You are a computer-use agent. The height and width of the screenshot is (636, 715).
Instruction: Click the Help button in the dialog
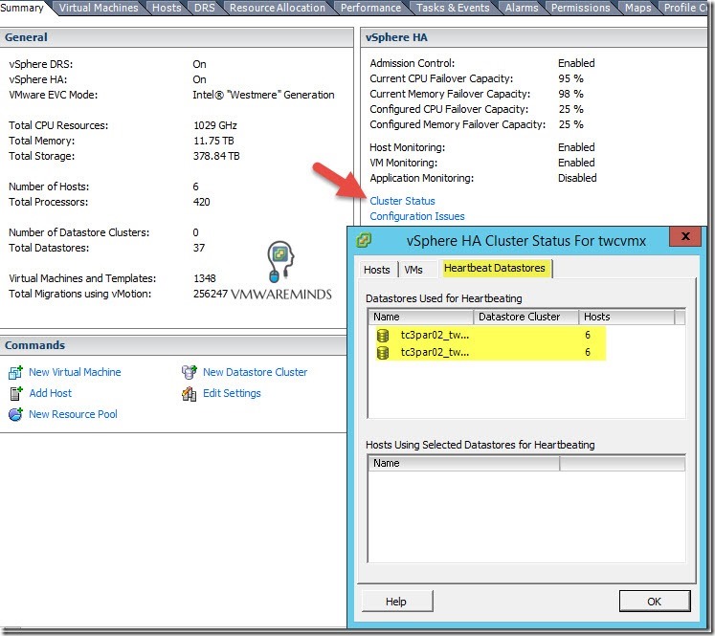(396, 602)
